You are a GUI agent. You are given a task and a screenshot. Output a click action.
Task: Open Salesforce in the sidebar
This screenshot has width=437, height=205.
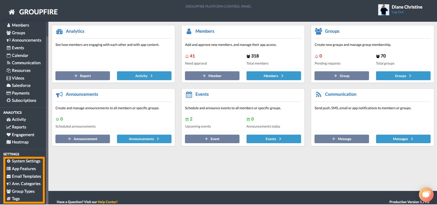(x=18, y=85)
